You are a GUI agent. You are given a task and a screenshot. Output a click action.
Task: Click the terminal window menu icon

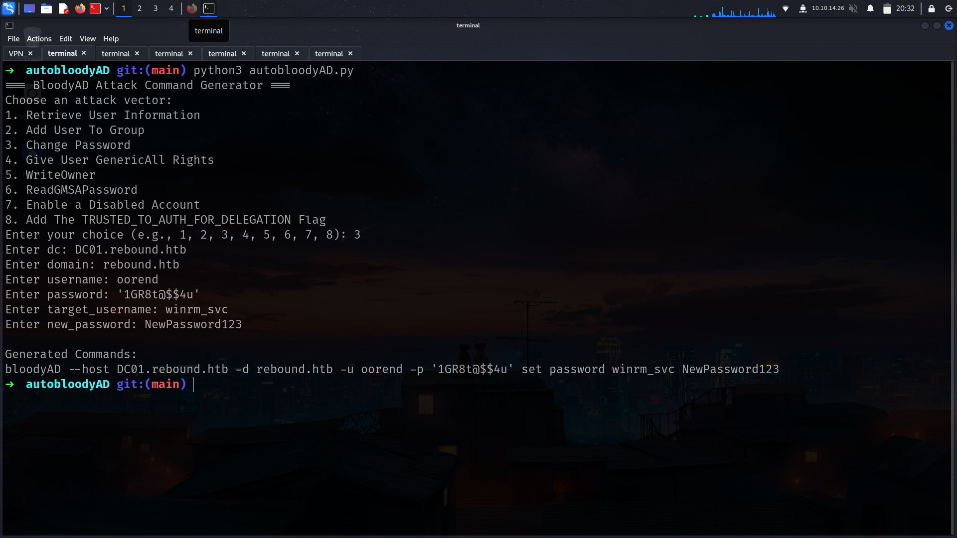pyautogui.click(x=9, y=25)
